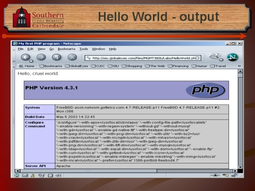Open the Help menu
This screenshot has width=255, height=191.
click(x=113, y=49)
